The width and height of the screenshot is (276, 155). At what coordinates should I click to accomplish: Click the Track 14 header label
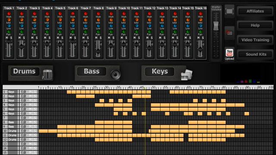[x=175, y=8]
